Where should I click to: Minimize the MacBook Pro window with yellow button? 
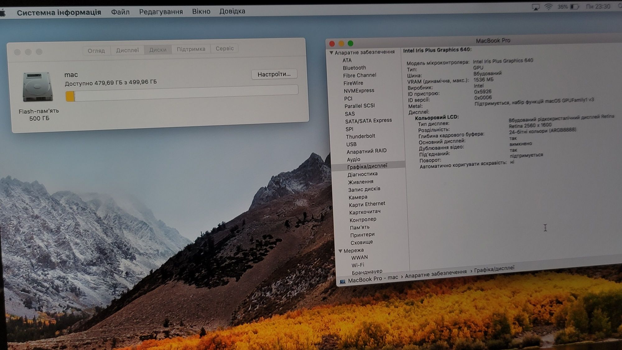coord(341,44)
